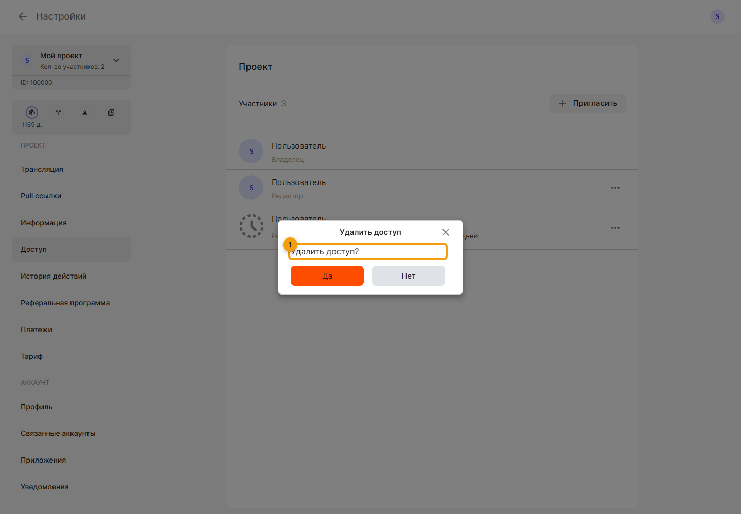Screen dimensions: 741x514
Task: Select the broadcast icon above 1169 д.
Action: [x=32, y=113]
